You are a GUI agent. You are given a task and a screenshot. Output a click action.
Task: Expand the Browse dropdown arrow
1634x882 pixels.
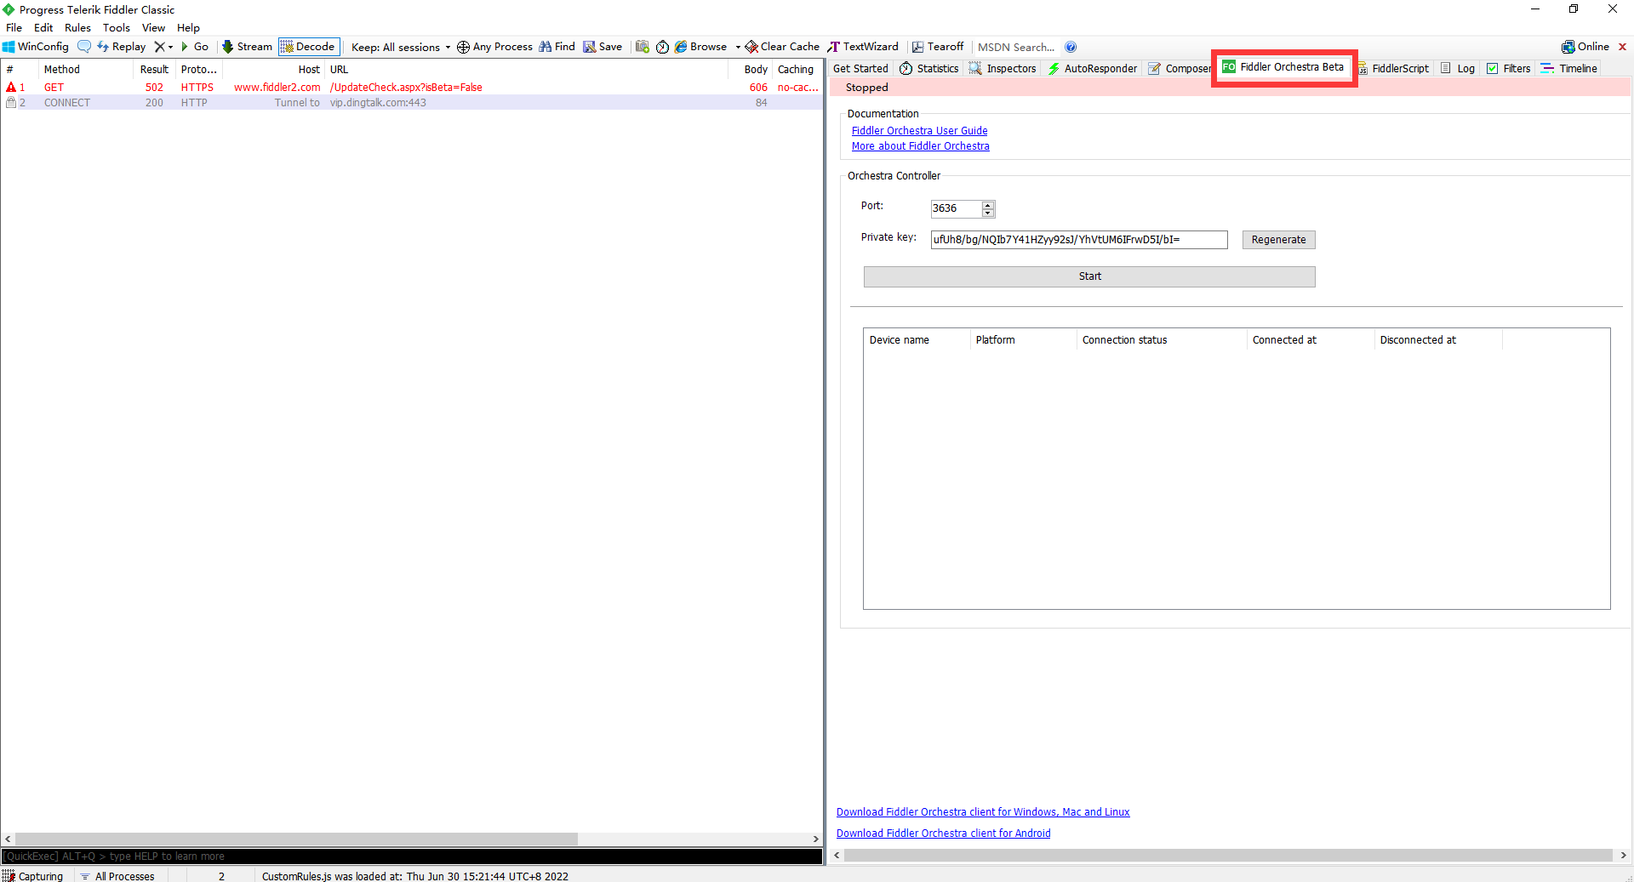pyautogui.click(x=737, y=47)
